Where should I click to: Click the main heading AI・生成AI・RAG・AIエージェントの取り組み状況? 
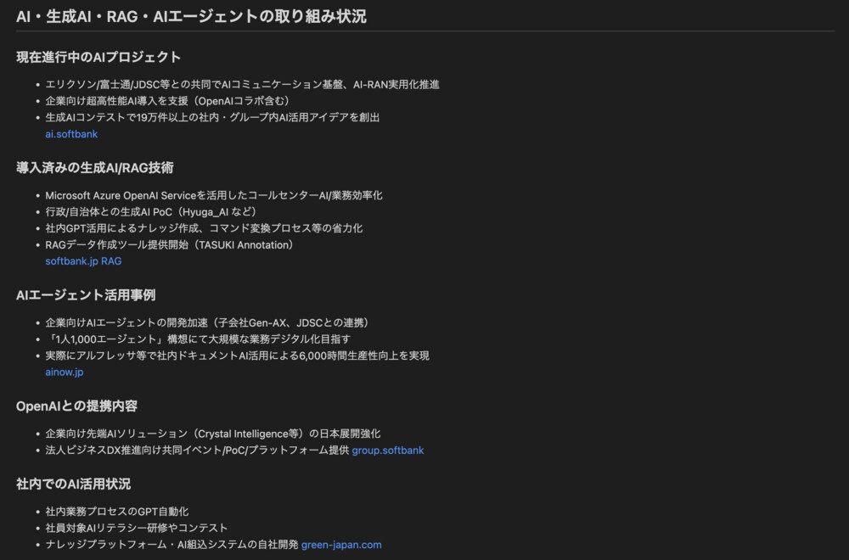click(x=191, y=17)
